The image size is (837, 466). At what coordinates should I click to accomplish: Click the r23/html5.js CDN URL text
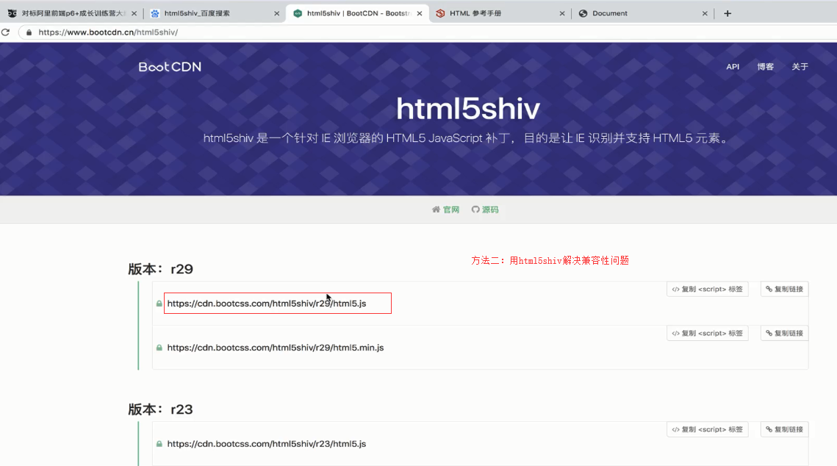pyautogui.click(x=266, y=443)
